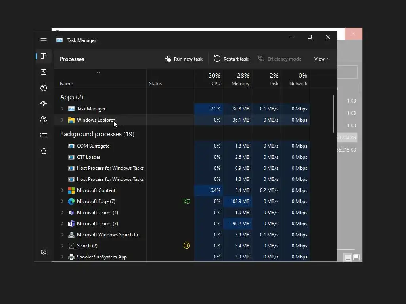Expand the Windows Explorer row
Image resolution: width=406 pixels, height=304 pixels.
click(62, 120)
